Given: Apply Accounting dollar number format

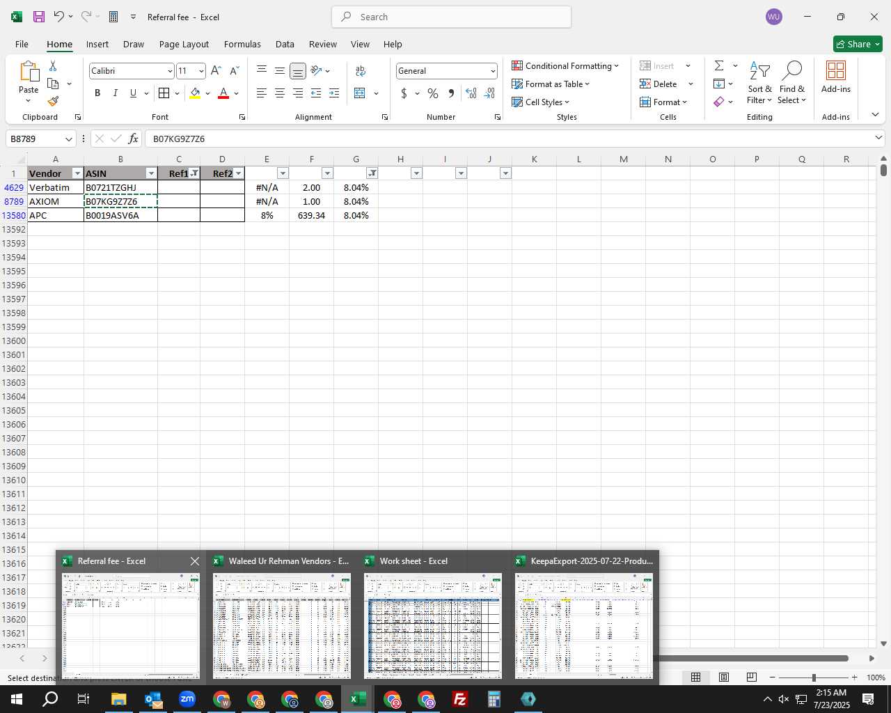Looking at the screenshot, I should tap(404, 93).
